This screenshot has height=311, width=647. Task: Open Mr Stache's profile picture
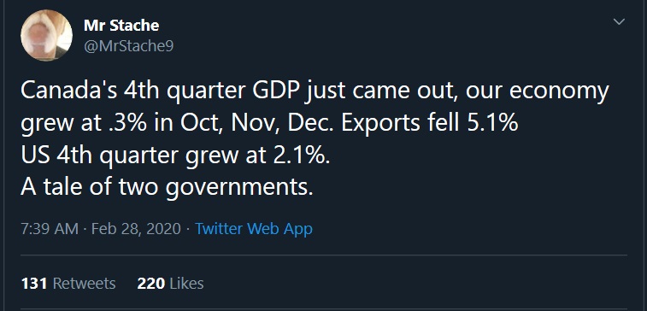tap(47, 36)
